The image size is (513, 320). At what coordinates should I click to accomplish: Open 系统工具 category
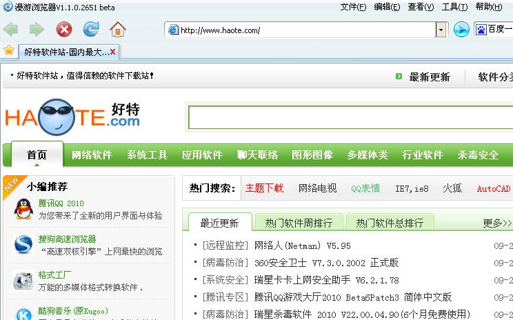(148, 154)
